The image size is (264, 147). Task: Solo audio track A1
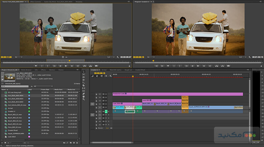pyautogui.click(x=109, y=111)
